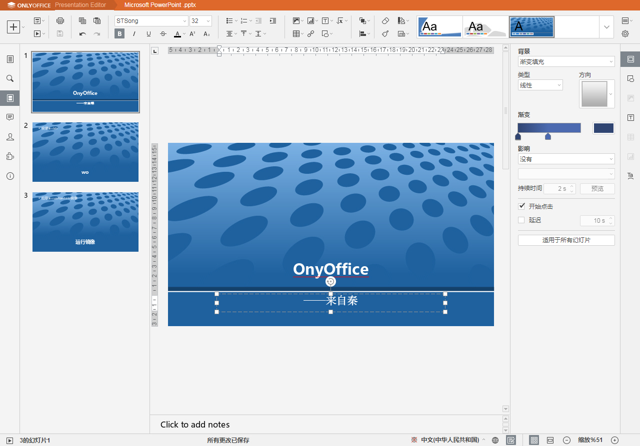This screenshot has width=640, height=446.
Task: Copy selection with copy icon
Action: point(82,21)
